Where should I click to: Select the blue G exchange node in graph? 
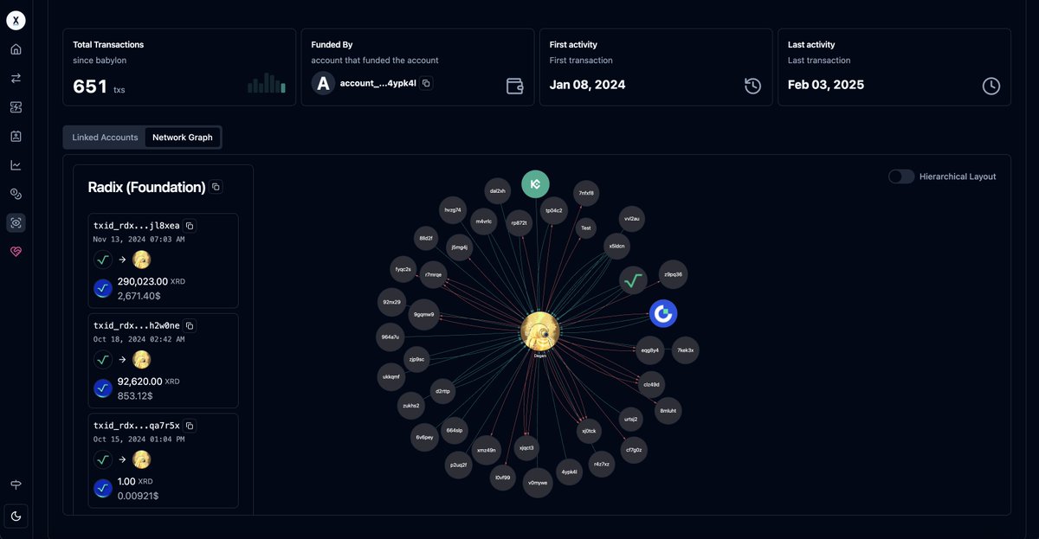(x=663, y=314)
